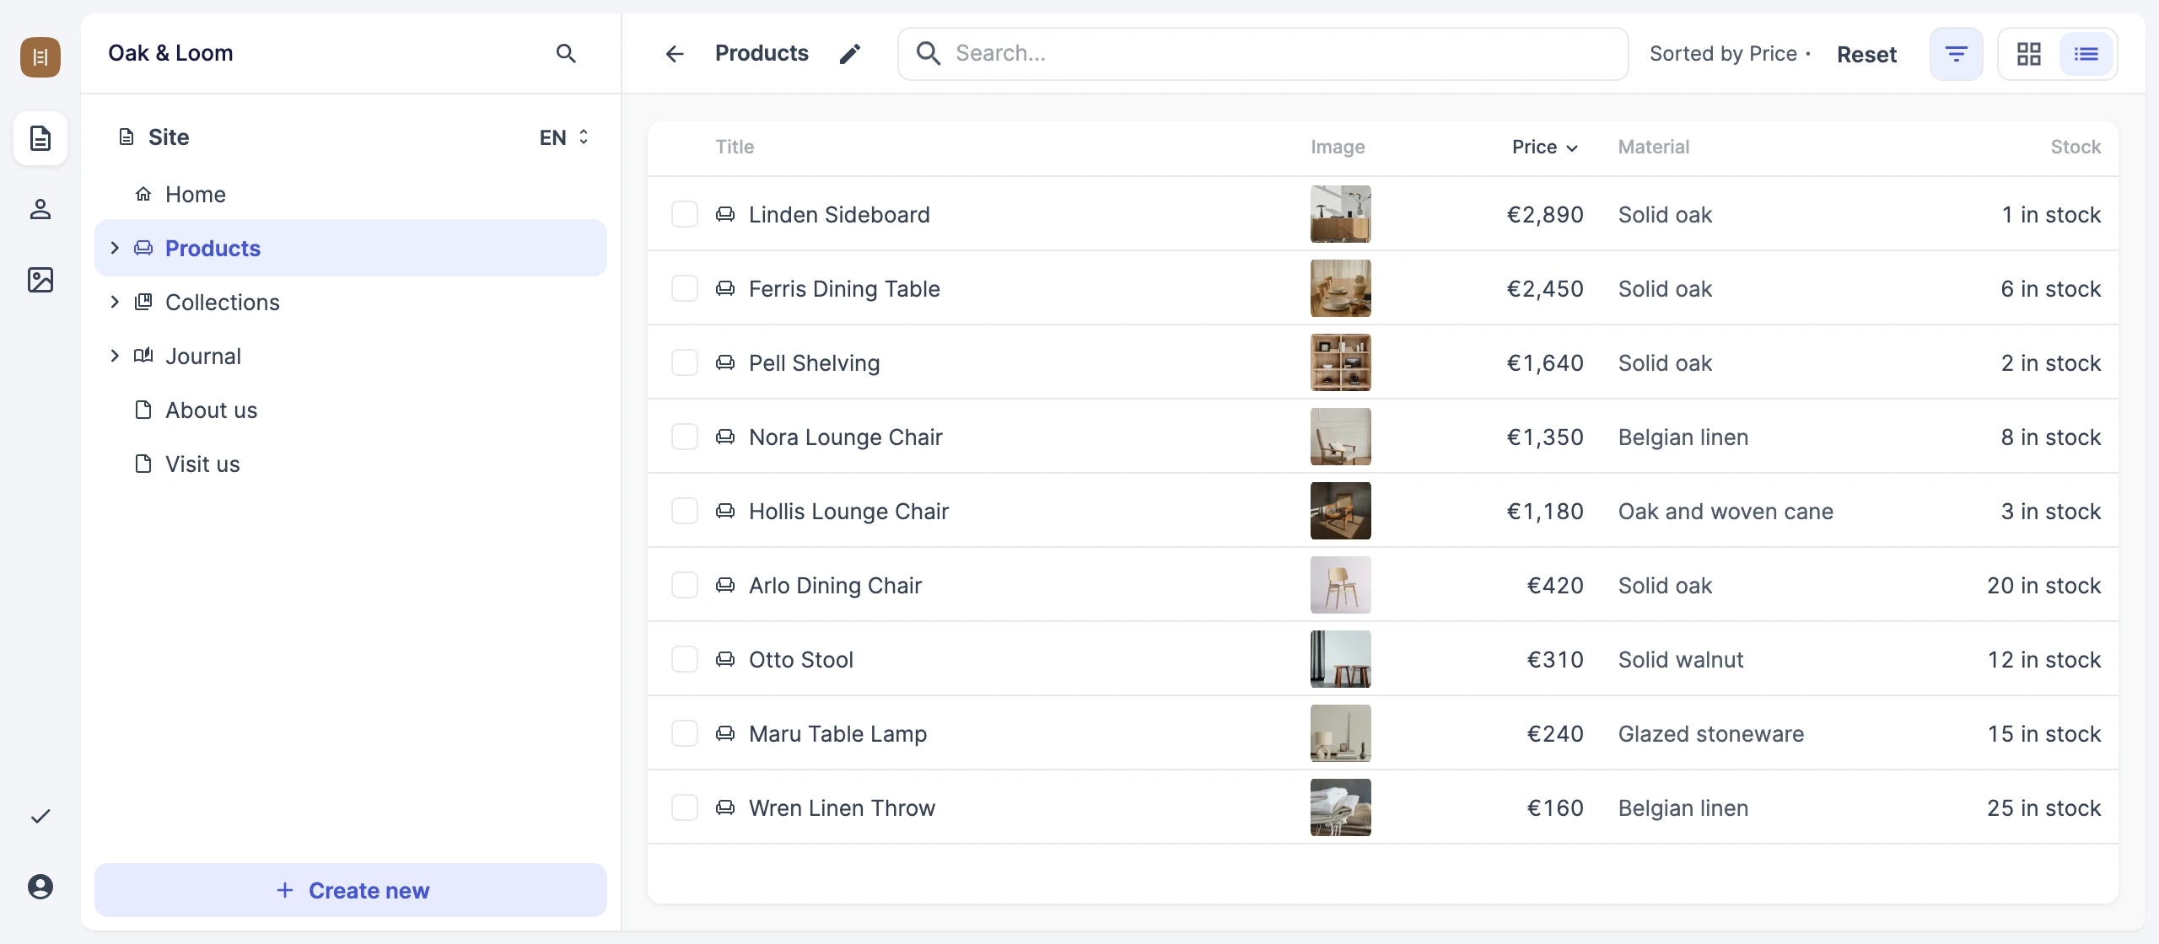Toggle Price column sort order

pyautogui.click(x=1544, y=147)
